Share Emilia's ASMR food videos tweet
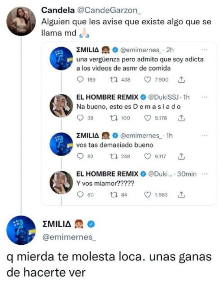The width and height of the screenshot is (223, 290). tap(182, 79)
